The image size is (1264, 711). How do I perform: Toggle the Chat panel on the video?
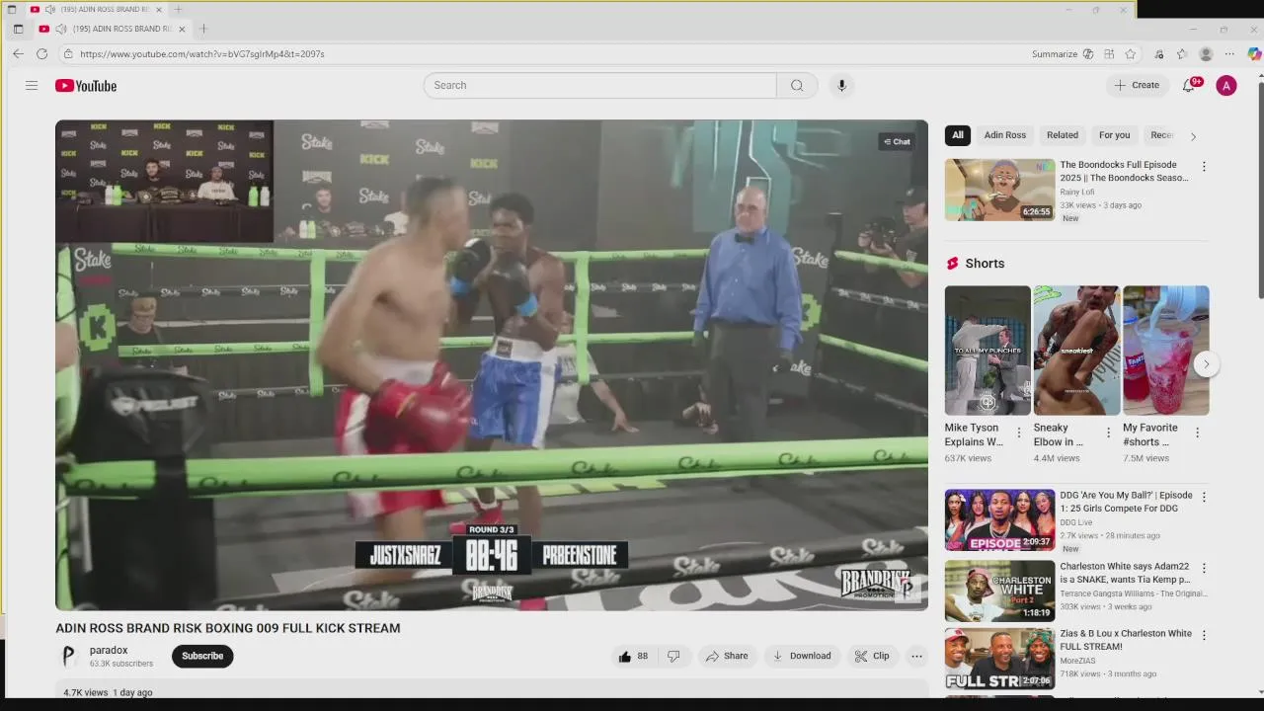point(897,141)
